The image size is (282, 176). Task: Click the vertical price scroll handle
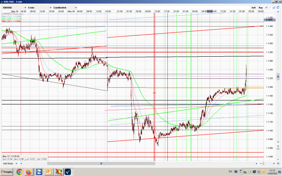coord(278,77)
